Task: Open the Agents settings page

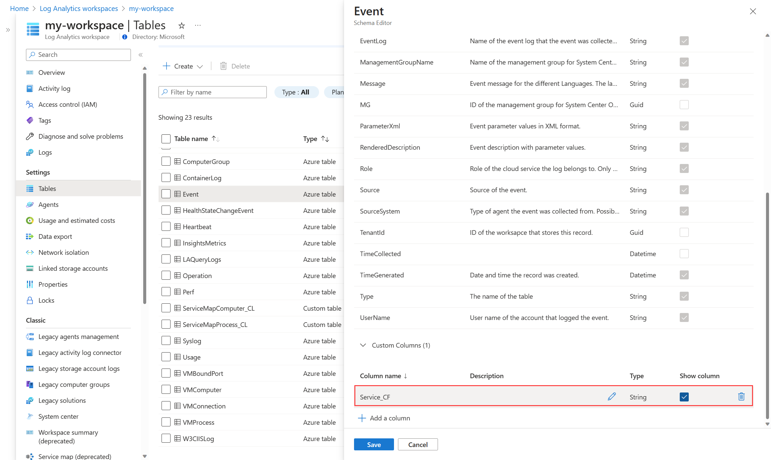Action: [x=48, y=205]
